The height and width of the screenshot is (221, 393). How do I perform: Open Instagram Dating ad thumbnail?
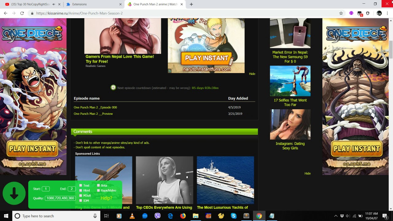290,124
